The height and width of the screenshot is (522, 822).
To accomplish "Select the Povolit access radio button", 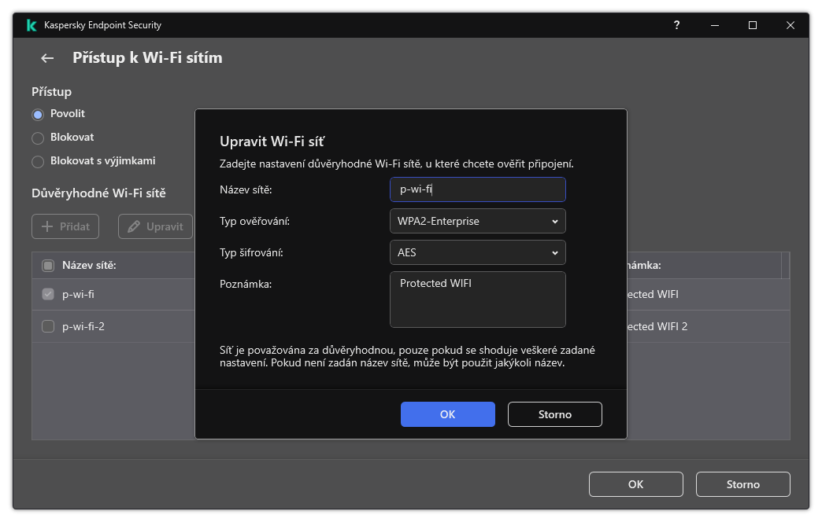I will 37,113.
